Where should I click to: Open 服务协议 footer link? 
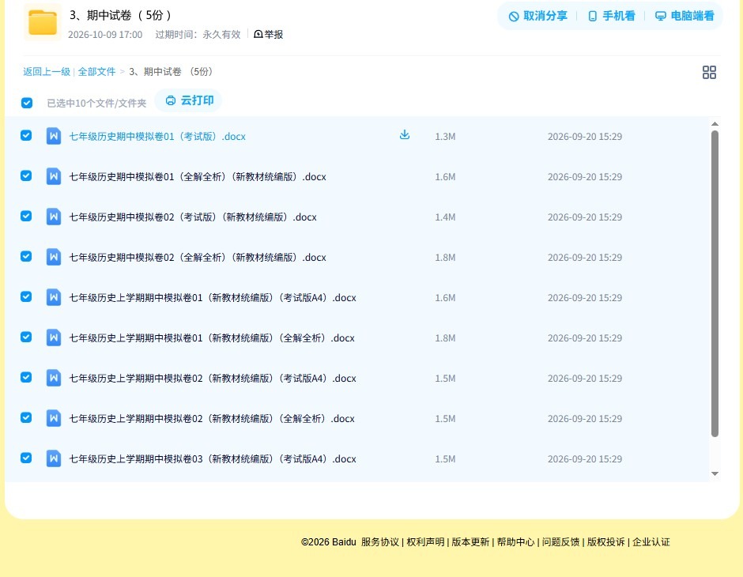pyautogui.click(x=380, y=542)
